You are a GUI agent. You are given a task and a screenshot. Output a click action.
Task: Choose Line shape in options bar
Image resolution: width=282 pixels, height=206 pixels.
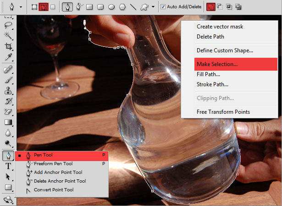coord(133,7)
